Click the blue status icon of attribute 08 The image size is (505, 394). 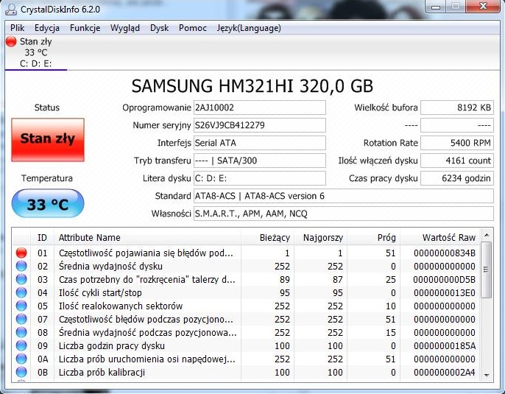tap(21, 332)
